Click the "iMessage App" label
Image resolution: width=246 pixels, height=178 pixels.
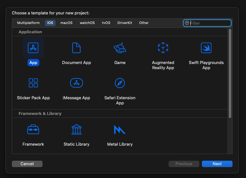76,98
